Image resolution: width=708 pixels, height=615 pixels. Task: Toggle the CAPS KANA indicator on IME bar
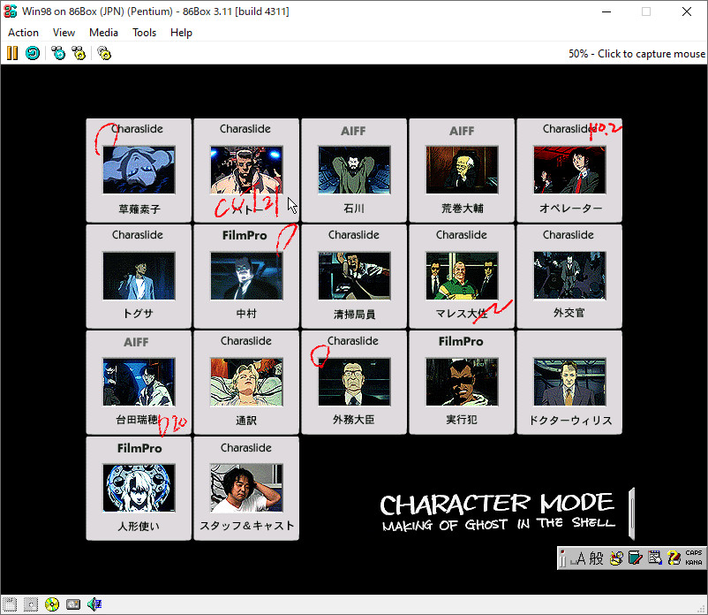(x=694, y=558)
